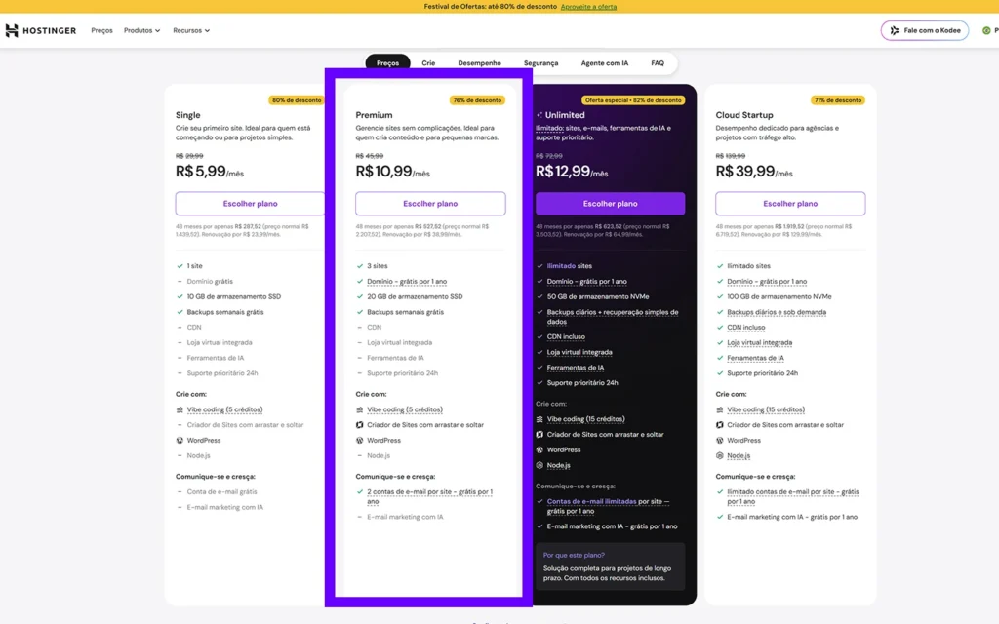Expand the Produtos dropdown menu
Viewport: 999px width, 624px height.
pos(141,30)
